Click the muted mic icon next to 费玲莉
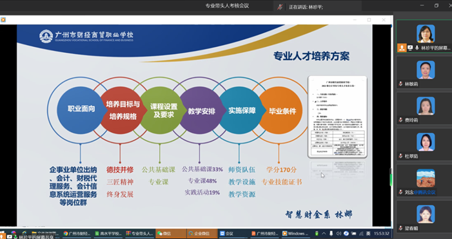The height and width of the screenshot is (239, 452). pyautogui.click(x=400, y=120)
